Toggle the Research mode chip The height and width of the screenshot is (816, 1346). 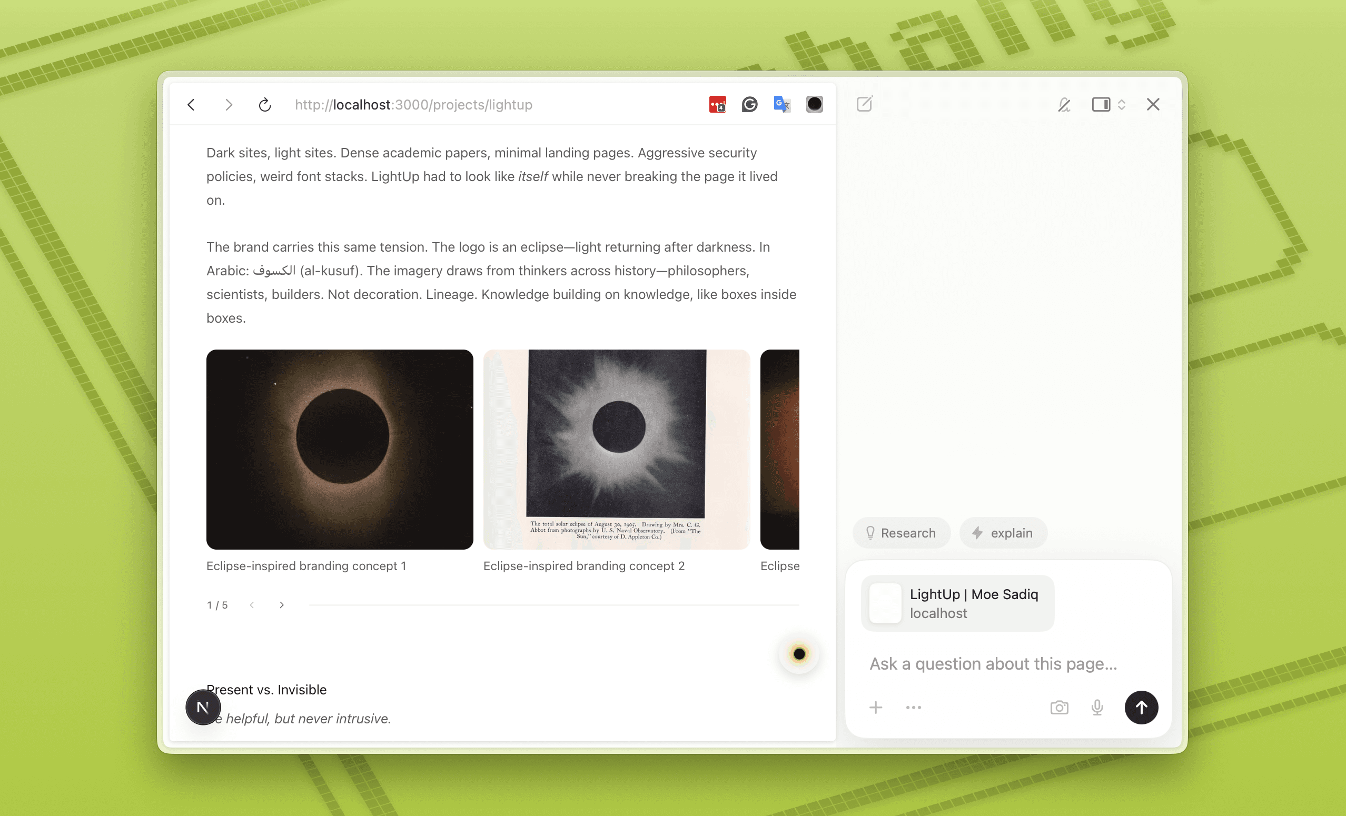(901, 533)
